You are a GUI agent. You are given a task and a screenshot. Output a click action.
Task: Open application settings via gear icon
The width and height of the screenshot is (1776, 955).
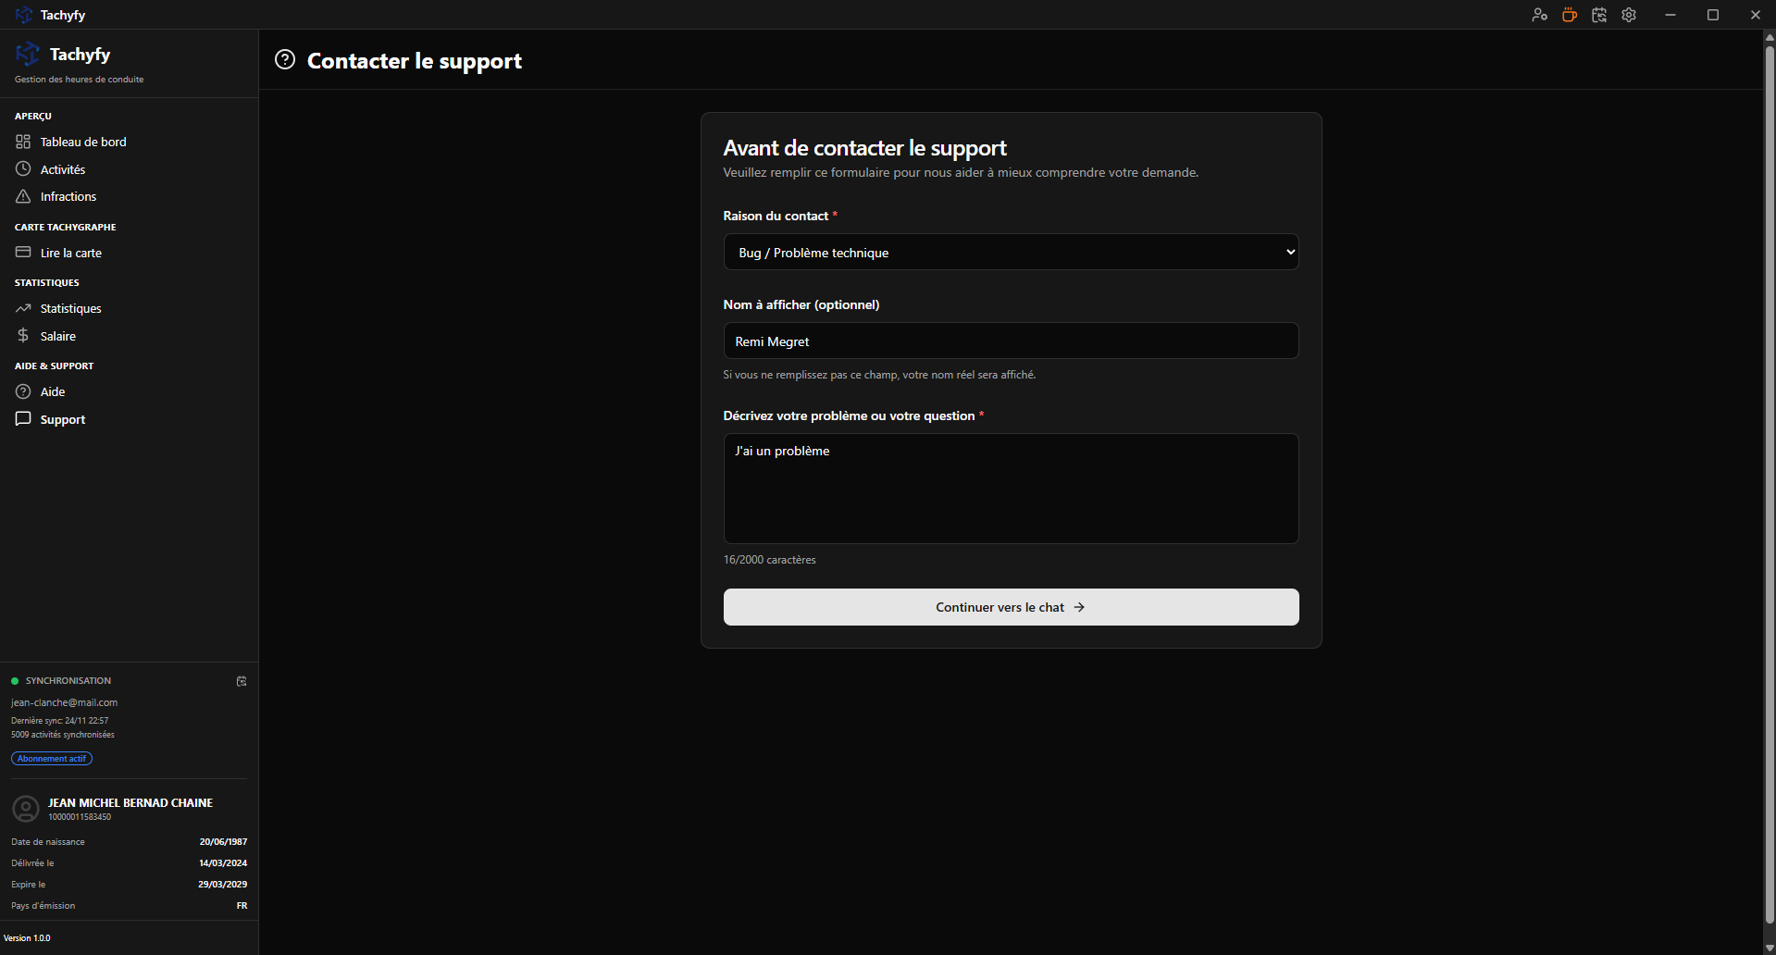1629,15
